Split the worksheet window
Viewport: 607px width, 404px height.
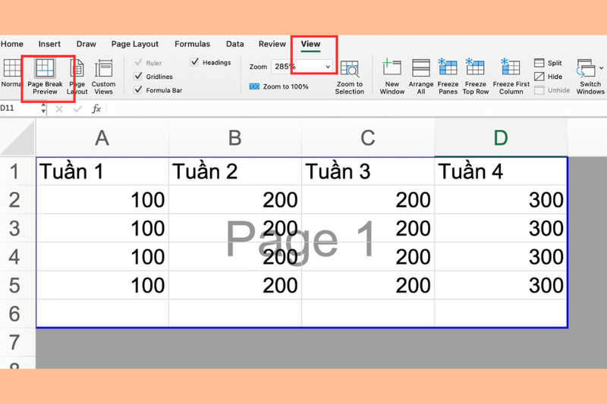tap(548, 63)
